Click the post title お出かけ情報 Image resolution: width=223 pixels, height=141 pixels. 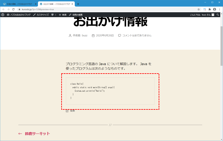[x=110, y=22]
